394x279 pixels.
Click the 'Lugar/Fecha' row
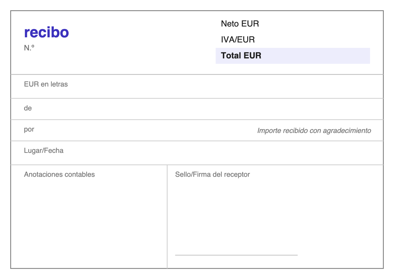(197, 153)
